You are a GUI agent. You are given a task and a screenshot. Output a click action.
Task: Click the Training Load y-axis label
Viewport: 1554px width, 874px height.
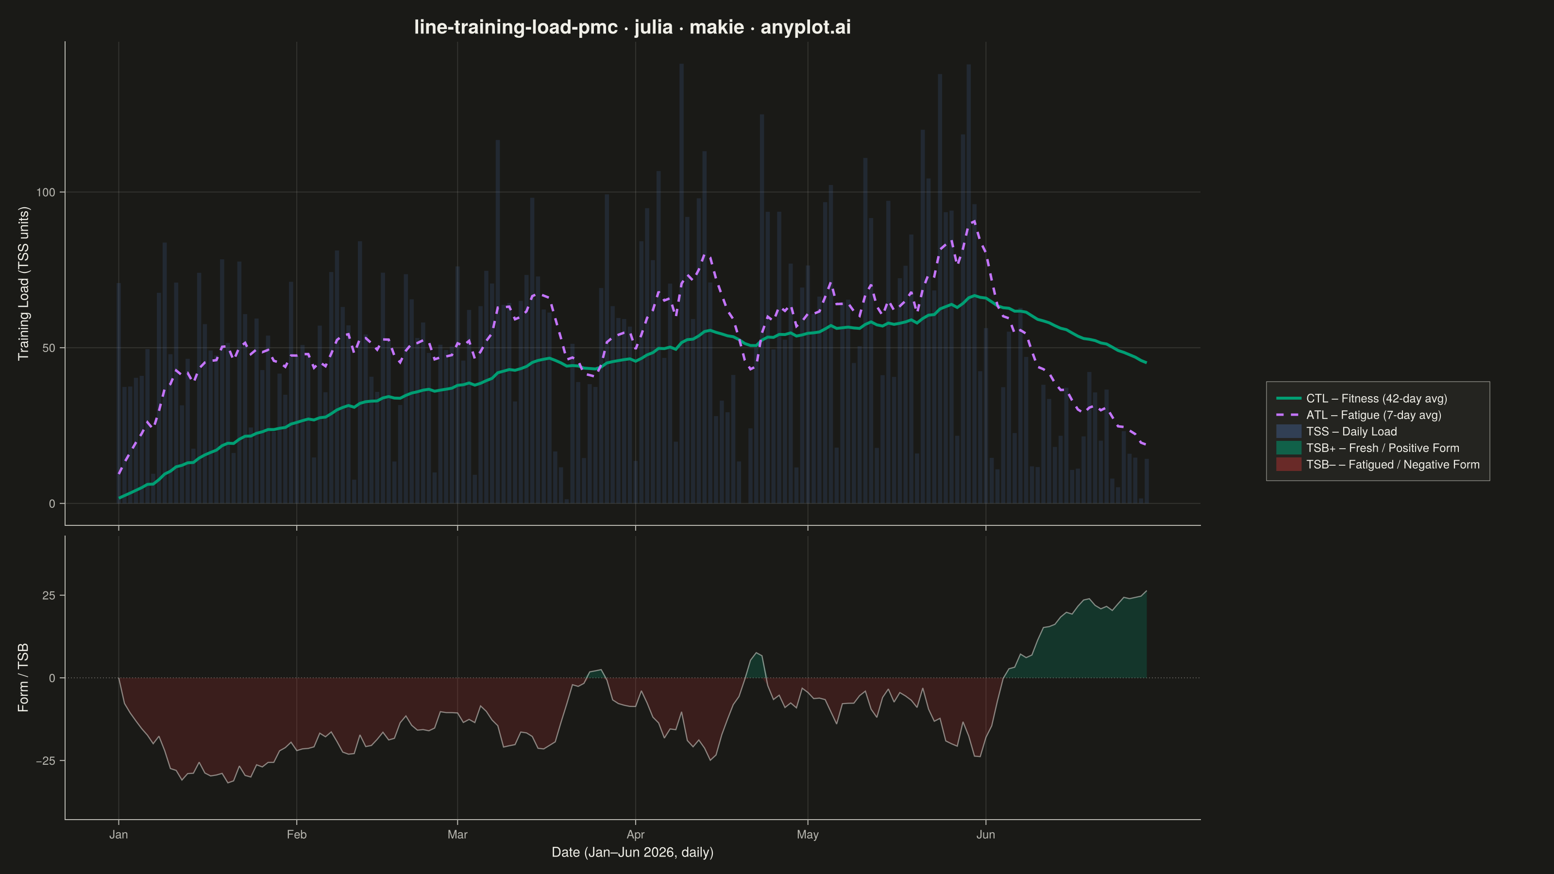[23, 284]
